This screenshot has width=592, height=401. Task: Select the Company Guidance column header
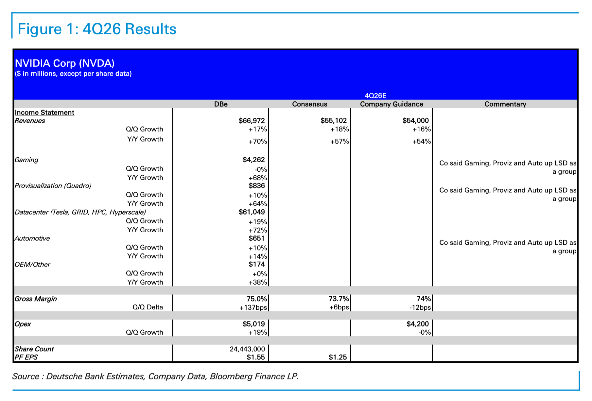pyautogui.click(x=392, y=104)
